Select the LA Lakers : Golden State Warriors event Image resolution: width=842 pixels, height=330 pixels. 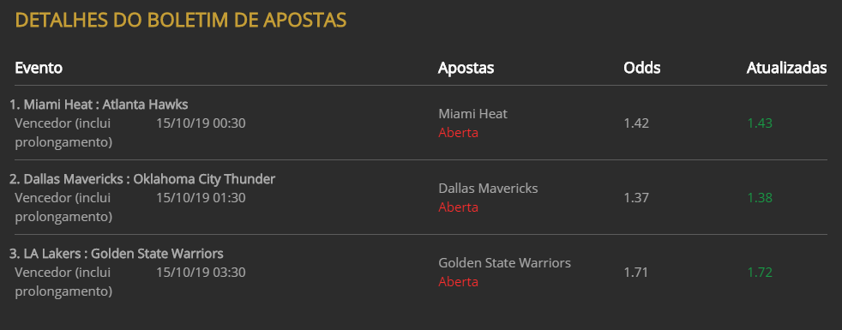[x=117, y=253]
